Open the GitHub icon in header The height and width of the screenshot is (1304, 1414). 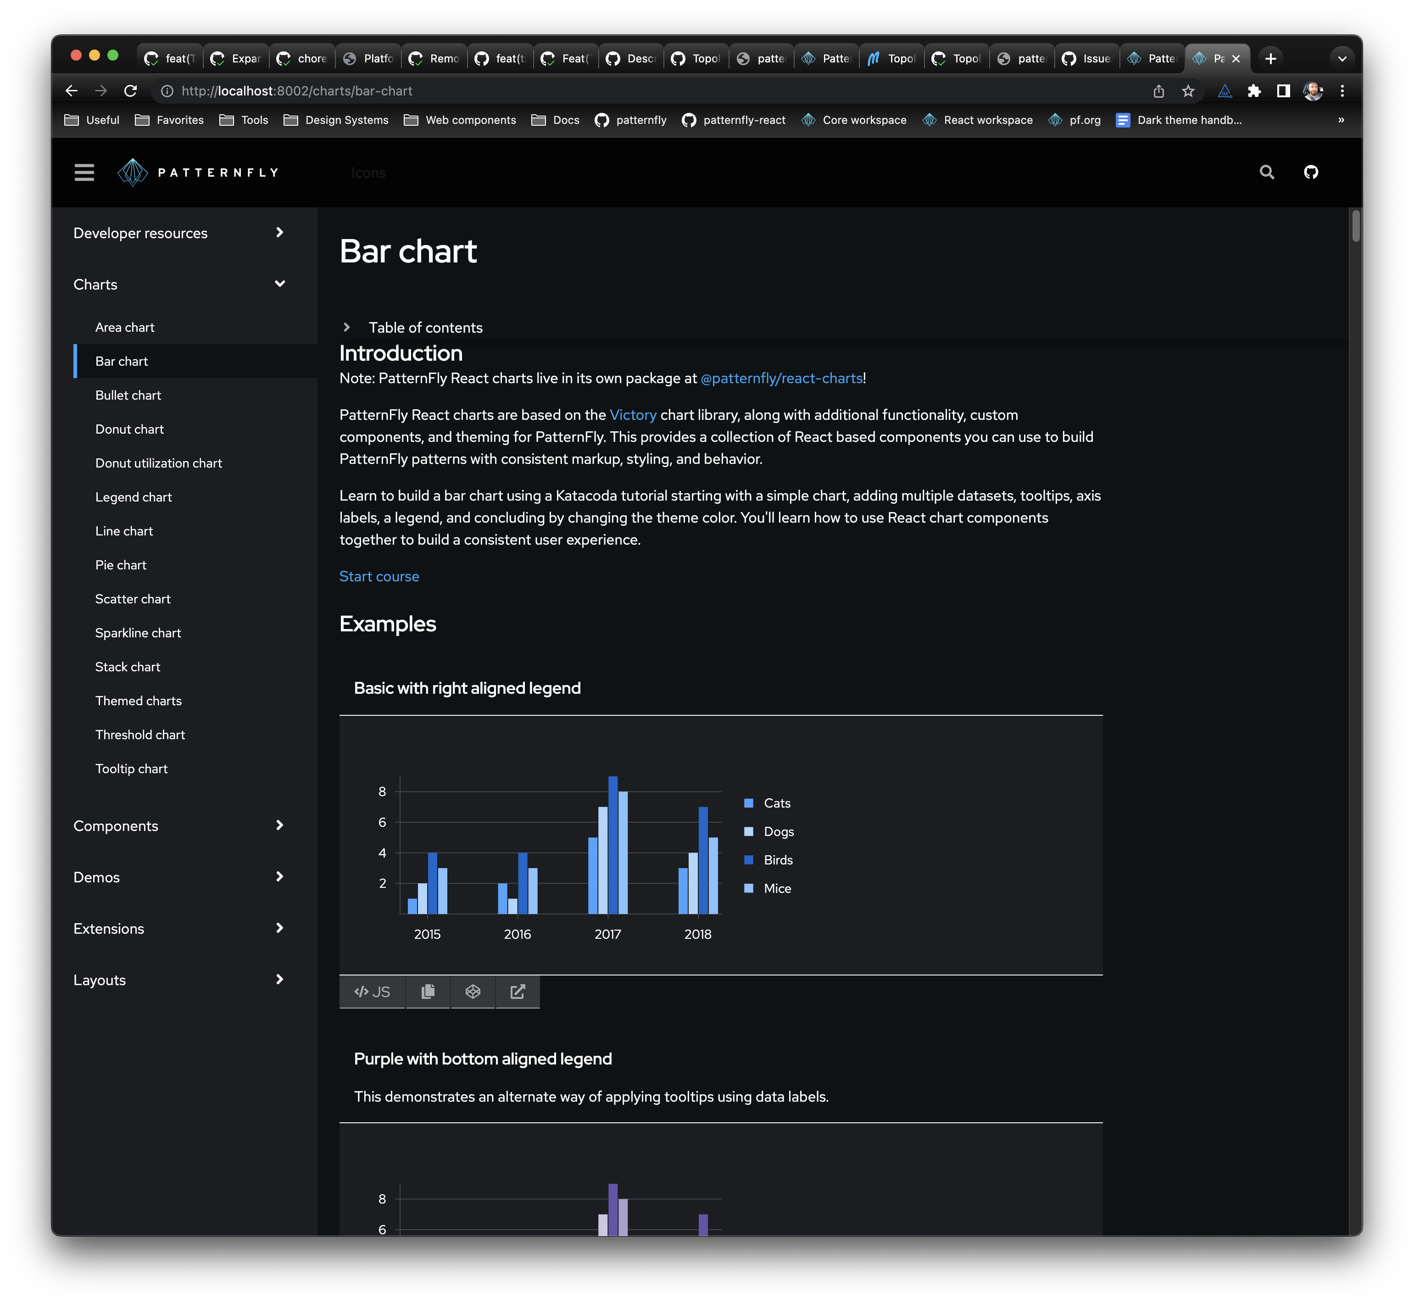(1310, 172)
